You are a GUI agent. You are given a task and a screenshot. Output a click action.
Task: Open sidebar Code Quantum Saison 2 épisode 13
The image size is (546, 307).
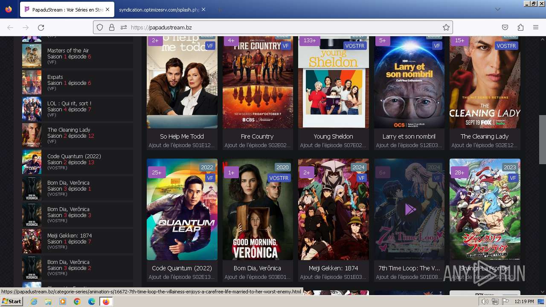tap(78, 162)
